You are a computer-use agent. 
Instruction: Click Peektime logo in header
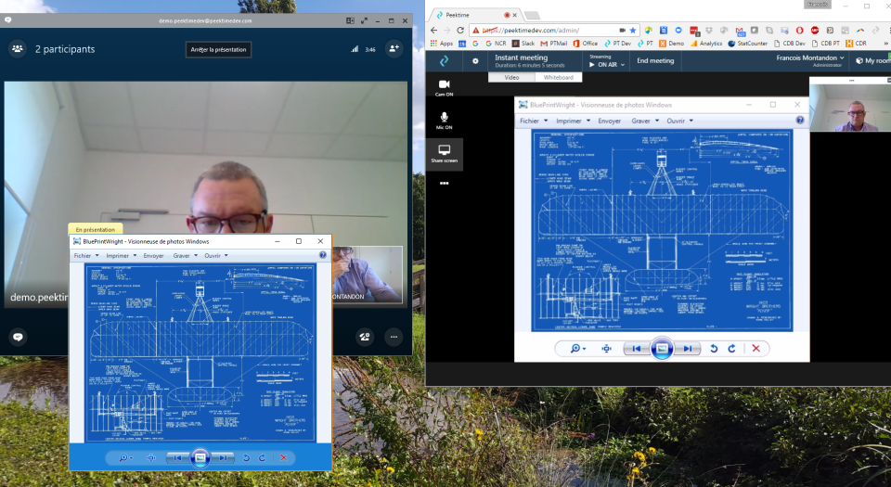[x=444, y=60]
